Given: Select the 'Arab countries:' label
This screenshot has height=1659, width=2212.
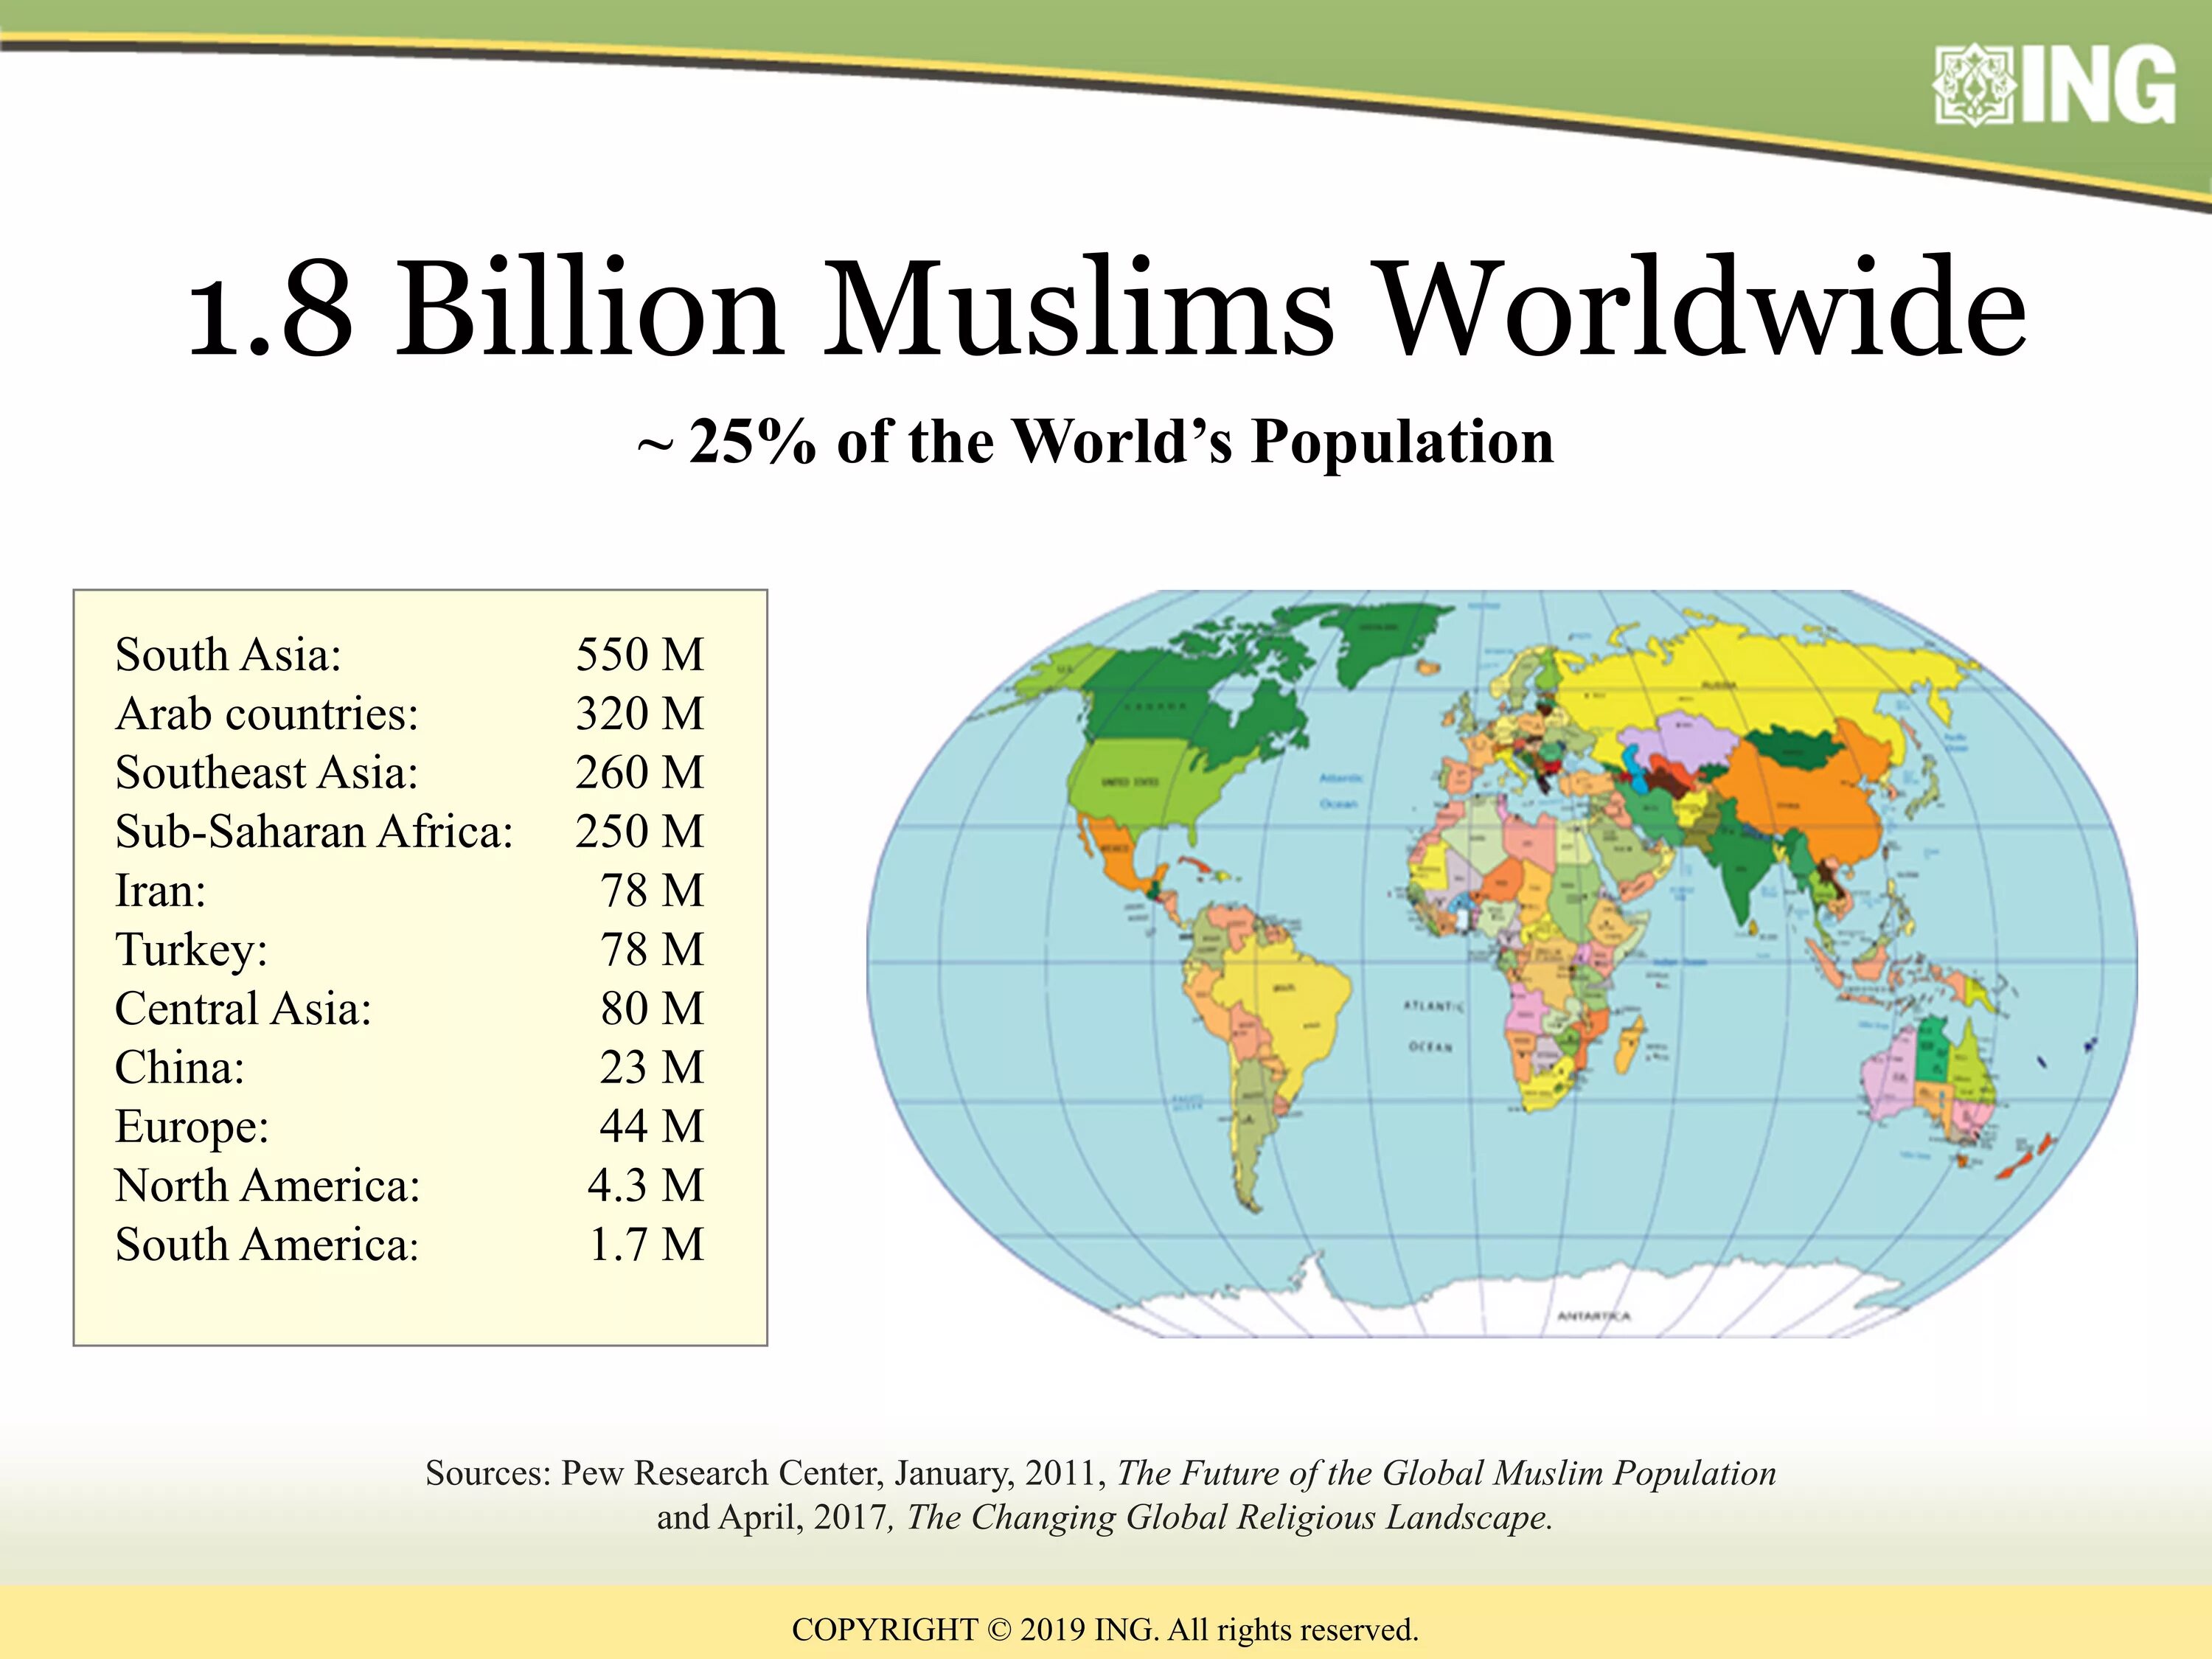Looking at the screenshot, I should click(x=267, y=714).
